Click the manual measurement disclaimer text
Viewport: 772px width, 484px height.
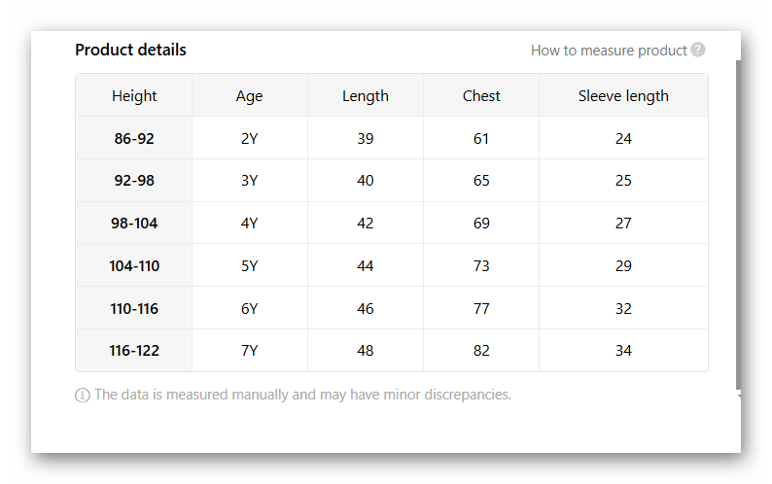[302, 395]
